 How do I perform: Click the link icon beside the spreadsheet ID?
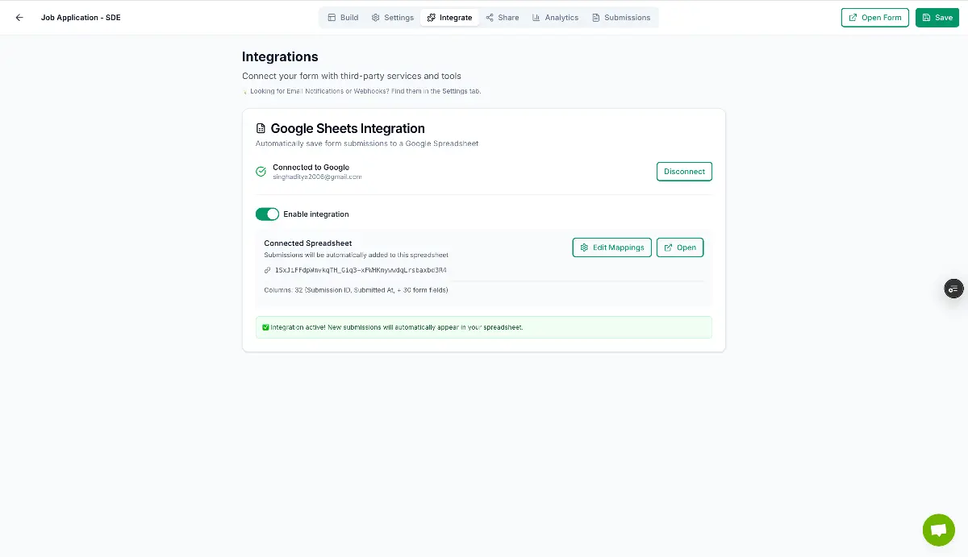[x=267, y=270]
